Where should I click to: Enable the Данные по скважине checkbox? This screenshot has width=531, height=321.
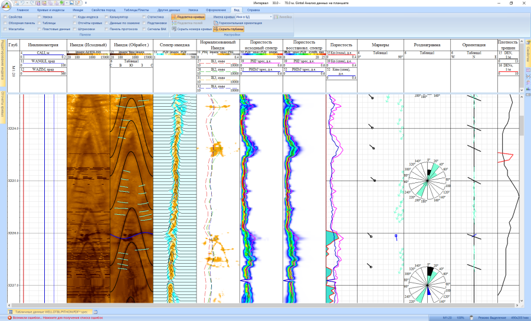click(107, 23)
